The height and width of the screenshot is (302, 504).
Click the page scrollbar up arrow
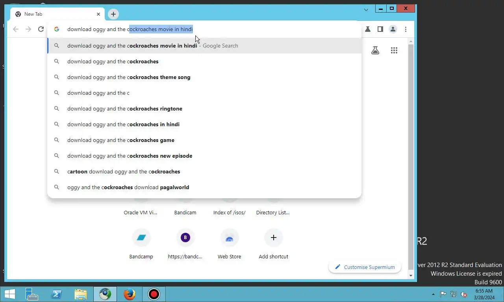411,41
